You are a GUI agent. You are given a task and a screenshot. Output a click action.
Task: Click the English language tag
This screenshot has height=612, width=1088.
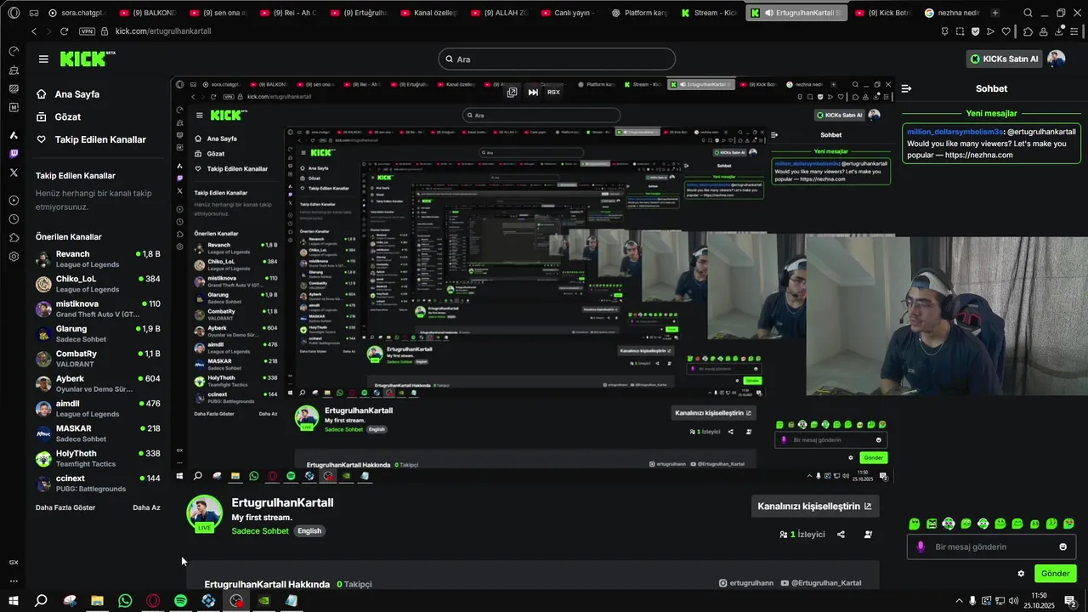coord(309,531)
